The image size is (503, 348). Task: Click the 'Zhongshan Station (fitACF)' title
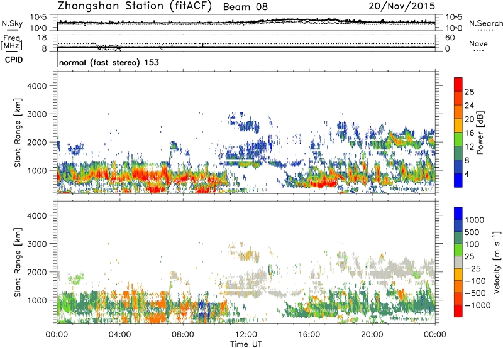(x=135, y=6)
